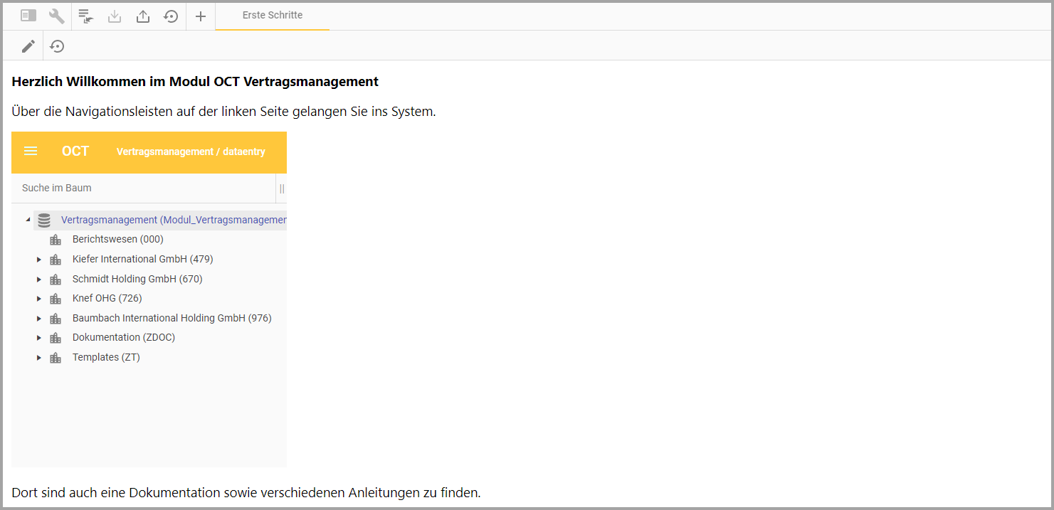Select Berichtswesen (000) in the tree
This screenshot has height=510, width=1054.
pyautogui.click(x=117, y=239)
